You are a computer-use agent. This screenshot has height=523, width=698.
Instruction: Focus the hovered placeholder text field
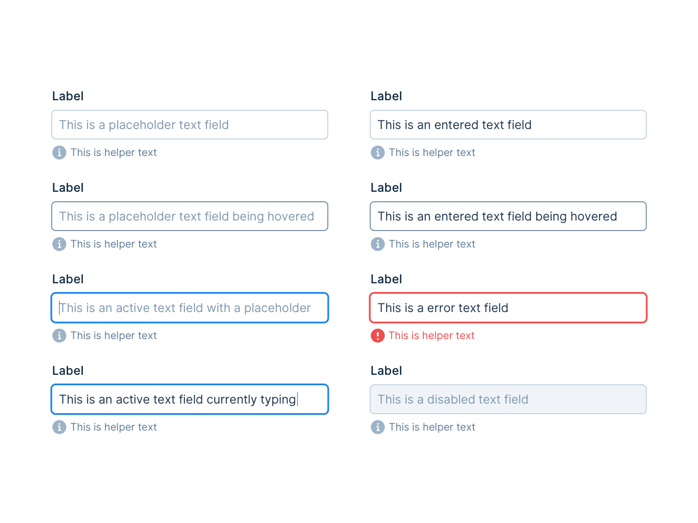(x=190, y=216)
